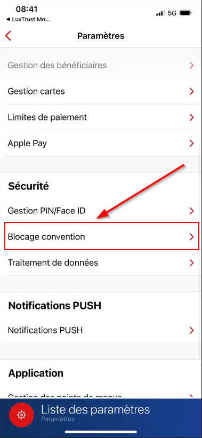Return to LuxTrust Mobile app breadcrumb
Viewport: 202px width, 438px height.
click(28, 20)
